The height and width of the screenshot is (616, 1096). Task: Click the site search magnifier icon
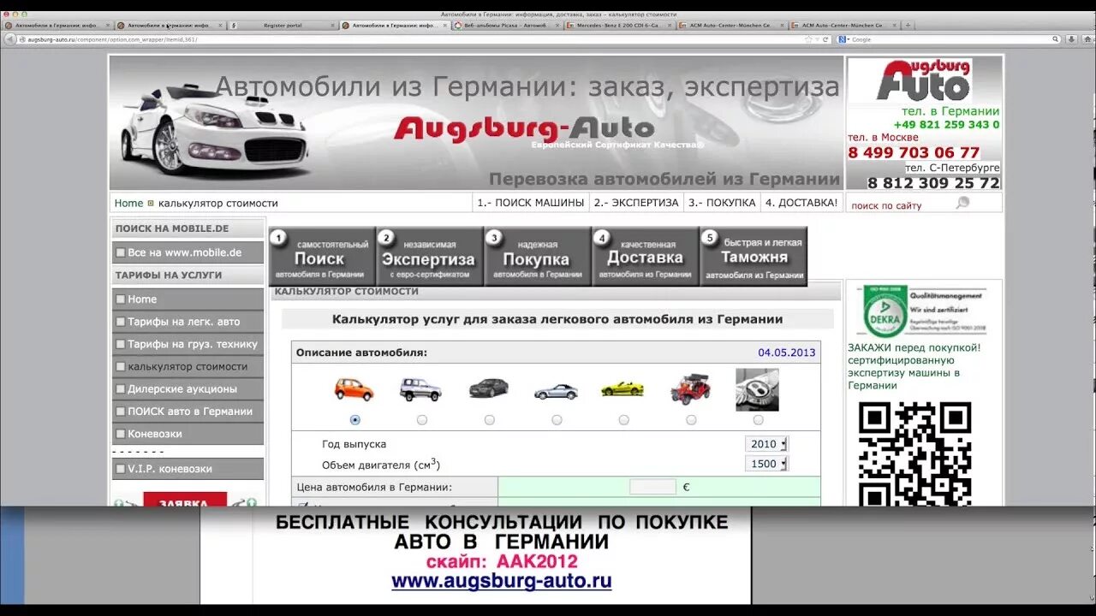coord(963,203)
